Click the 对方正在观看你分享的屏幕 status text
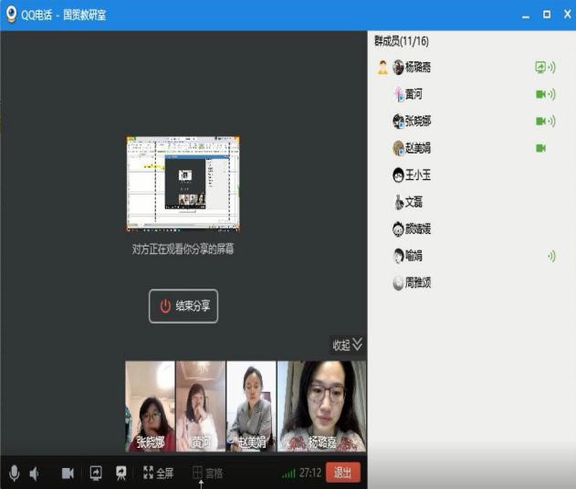 183,250
